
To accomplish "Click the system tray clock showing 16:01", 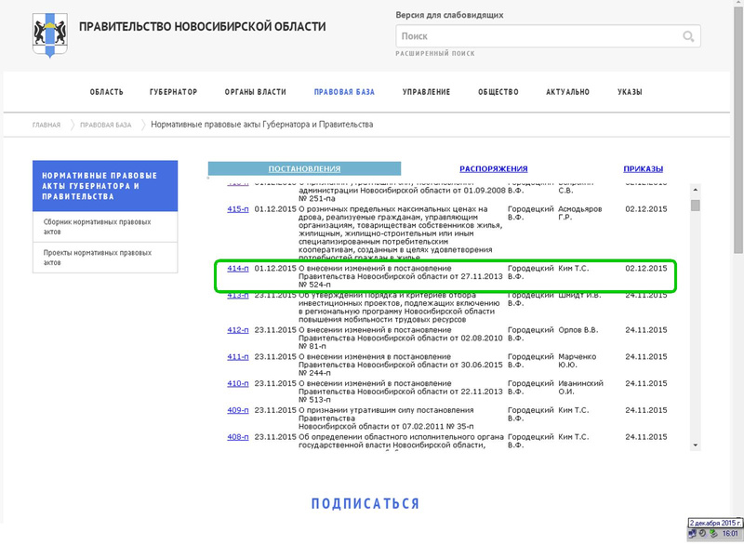I will click(x=729, y=536).
